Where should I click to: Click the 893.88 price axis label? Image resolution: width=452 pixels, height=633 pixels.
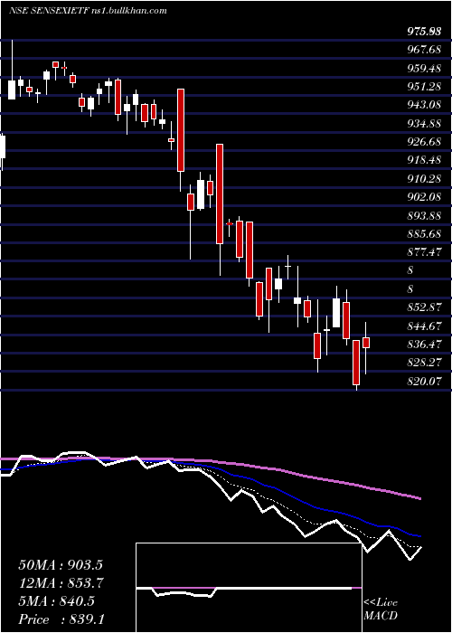(424, 215)
